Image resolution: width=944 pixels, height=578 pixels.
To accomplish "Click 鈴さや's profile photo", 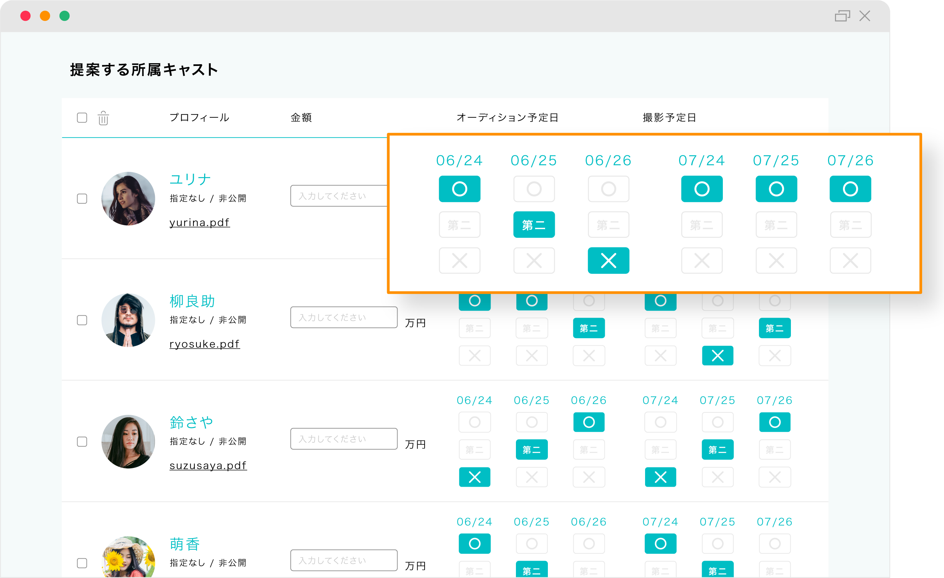I will (x=128, y=441).
